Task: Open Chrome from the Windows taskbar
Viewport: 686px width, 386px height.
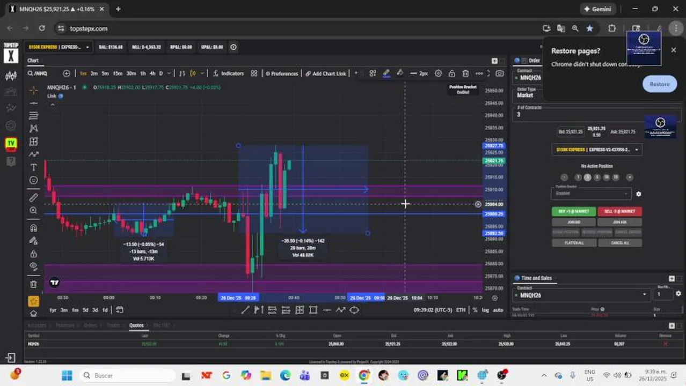Action: click(364, 375)
